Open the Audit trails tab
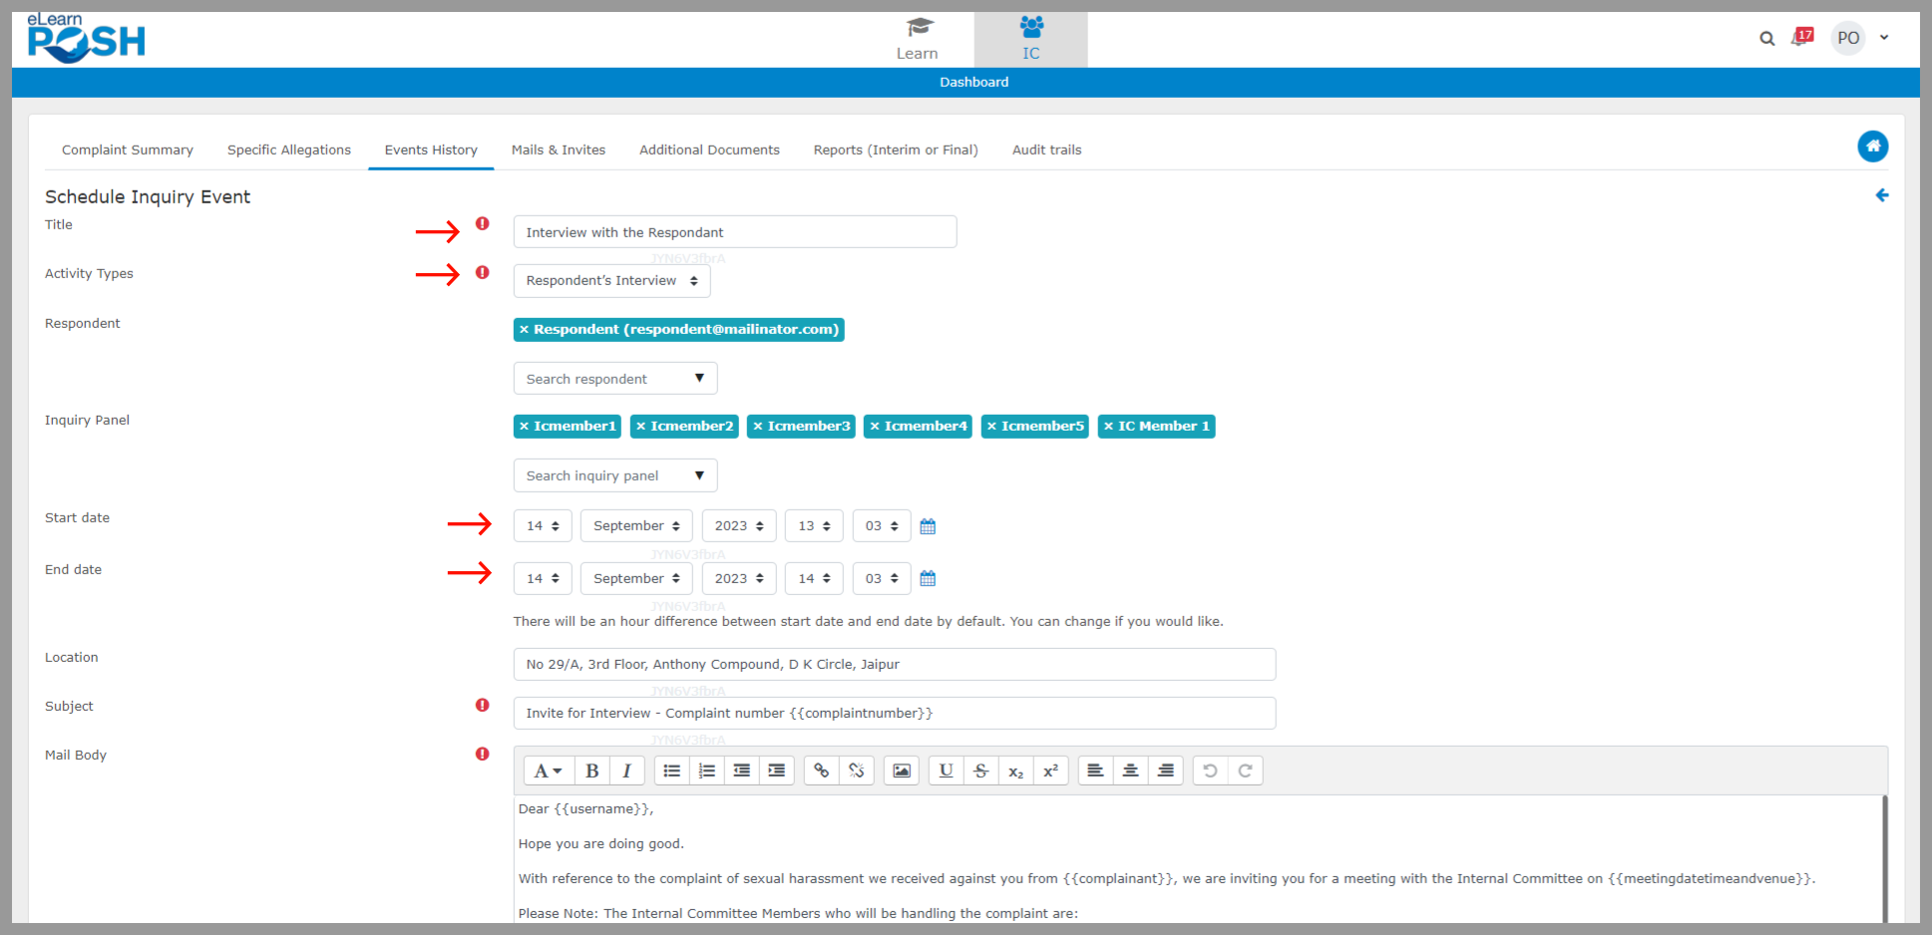 [x=1046, y=150]
